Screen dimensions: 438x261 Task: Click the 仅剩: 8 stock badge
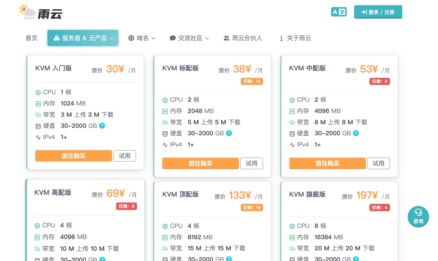[x=379, y=81]
